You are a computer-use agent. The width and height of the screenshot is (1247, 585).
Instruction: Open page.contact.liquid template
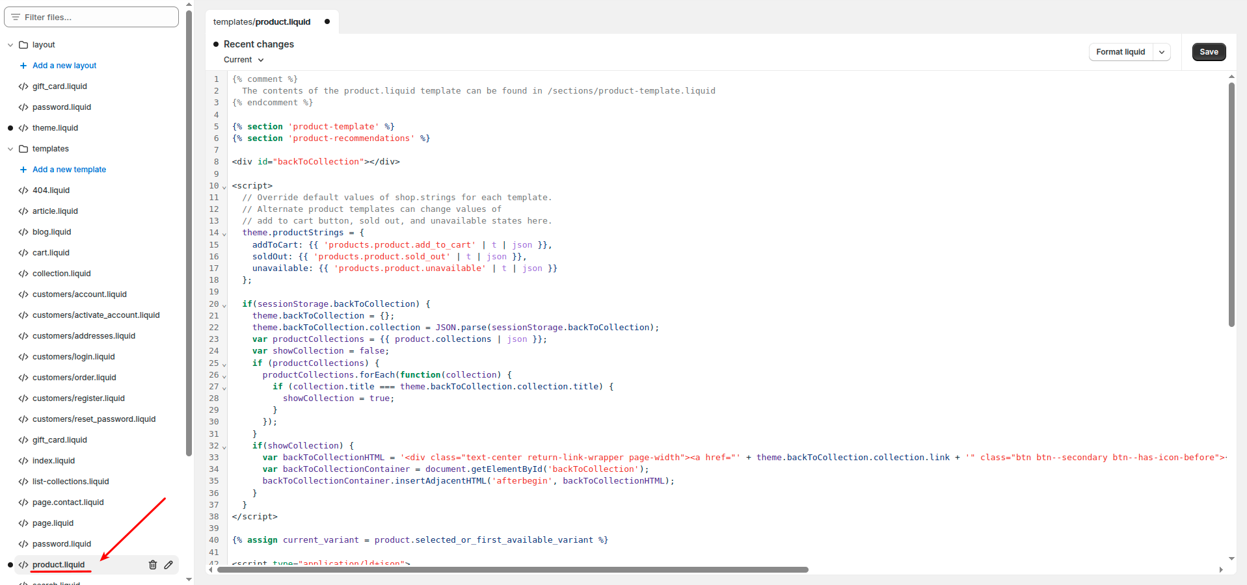click(x=68, y=502)
